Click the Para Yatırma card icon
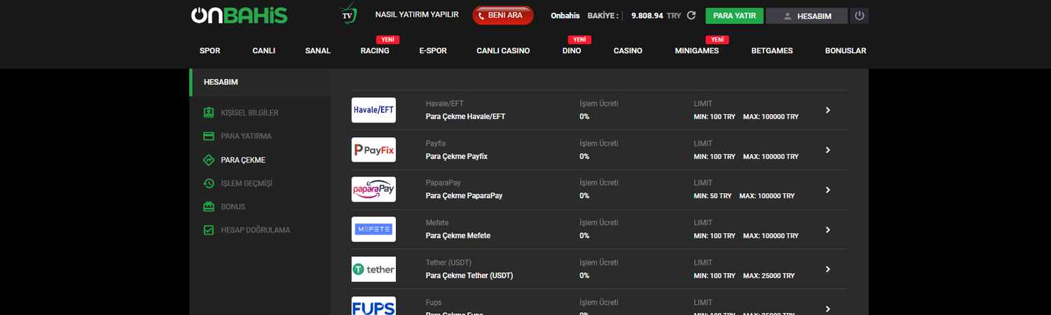Screen dimensions: 1051x315 208,136
